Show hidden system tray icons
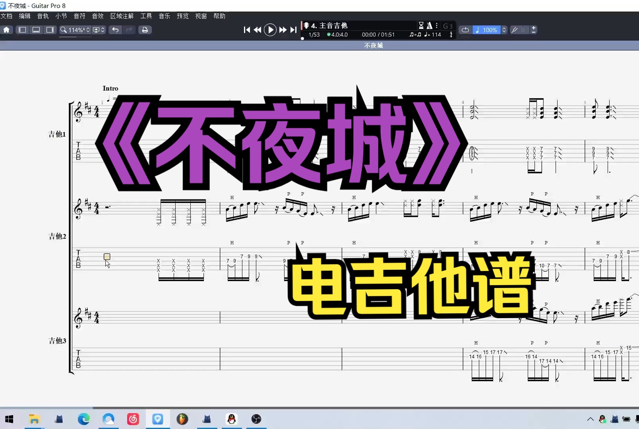639x429 pixels. click(590, 419)
